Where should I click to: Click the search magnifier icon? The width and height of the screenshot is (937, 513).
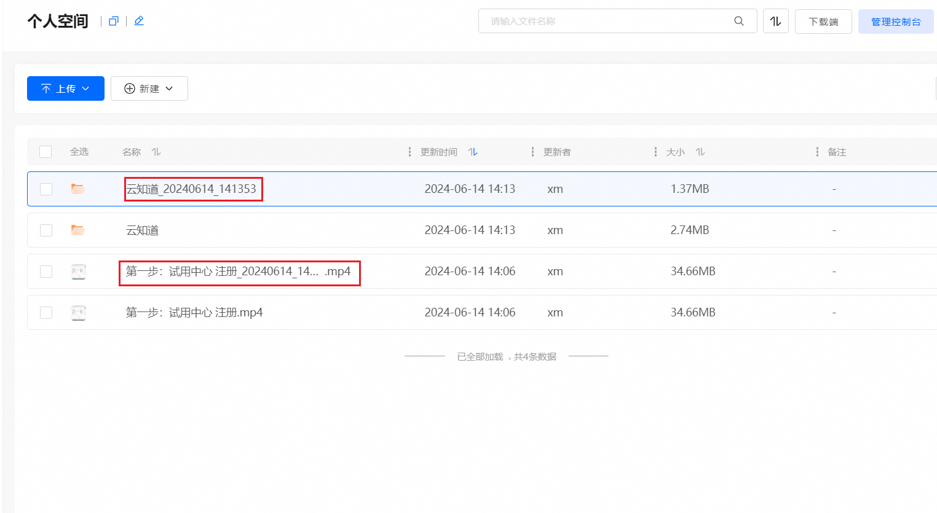[x=739, y=21]
